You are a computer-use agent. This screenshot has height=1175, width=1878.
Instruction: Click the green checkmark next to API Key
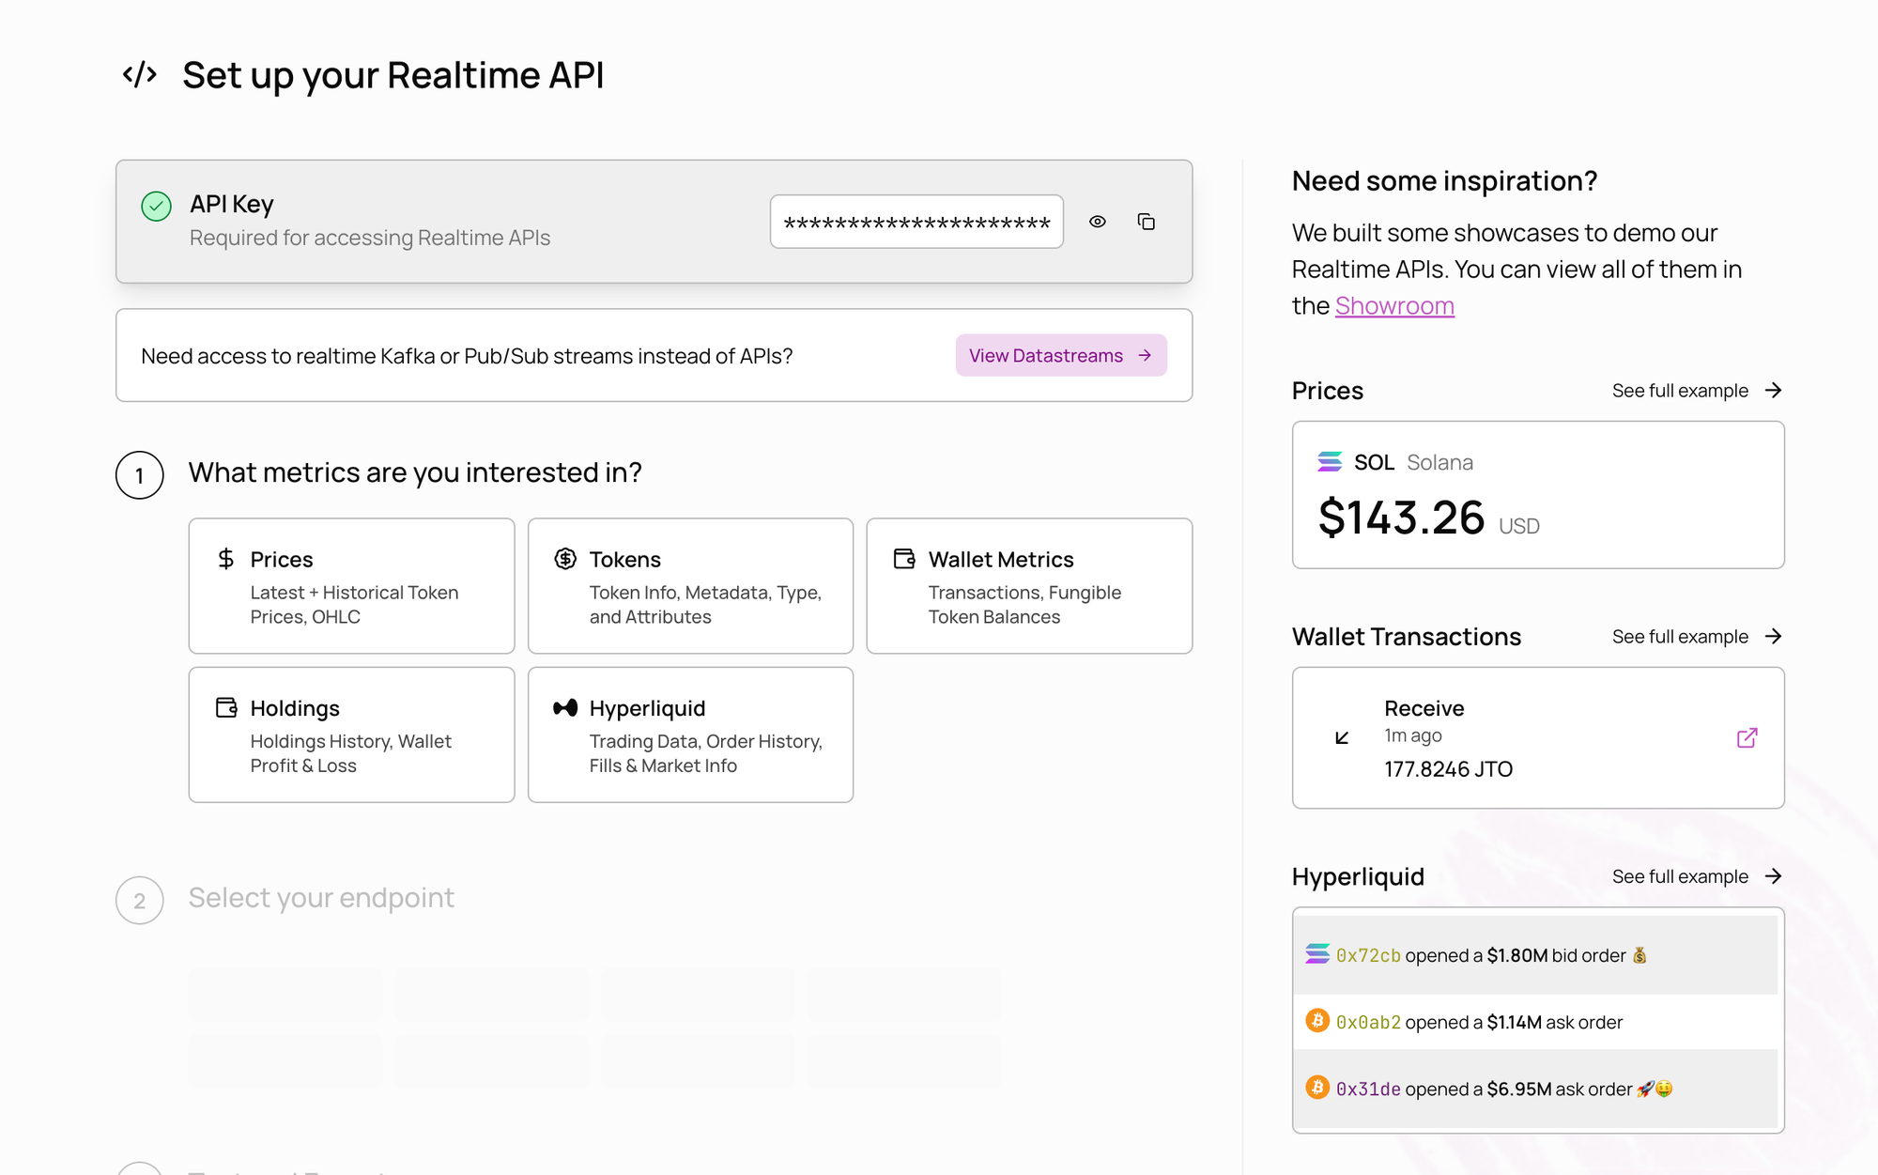point(156,206)
